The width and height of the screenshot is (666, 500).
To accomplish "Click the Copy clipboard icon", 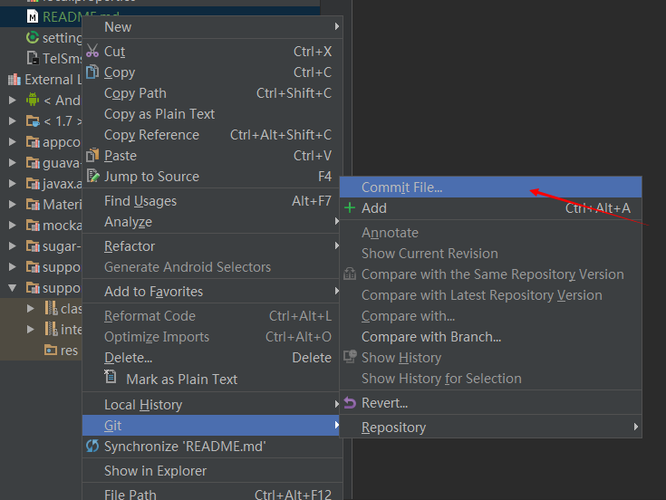I will pos(92,72).
